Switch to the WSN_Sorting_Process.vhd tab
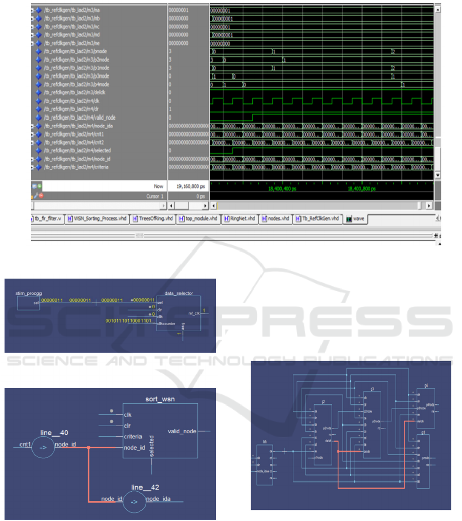Image resolution: width=462 pixels, height=521 pixels. tap(101, 219)
